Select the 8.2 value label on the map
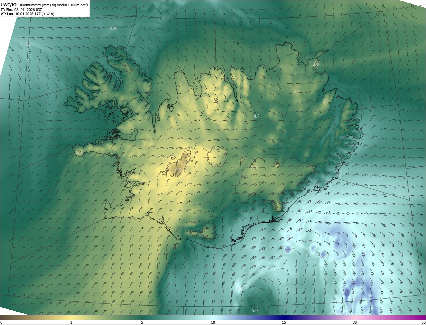Screen dimensions: 426x325 pos(27,44)
